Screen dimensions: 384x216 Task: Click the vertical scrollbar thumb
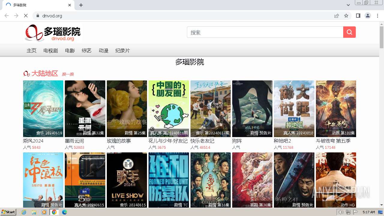coord(382,37)
